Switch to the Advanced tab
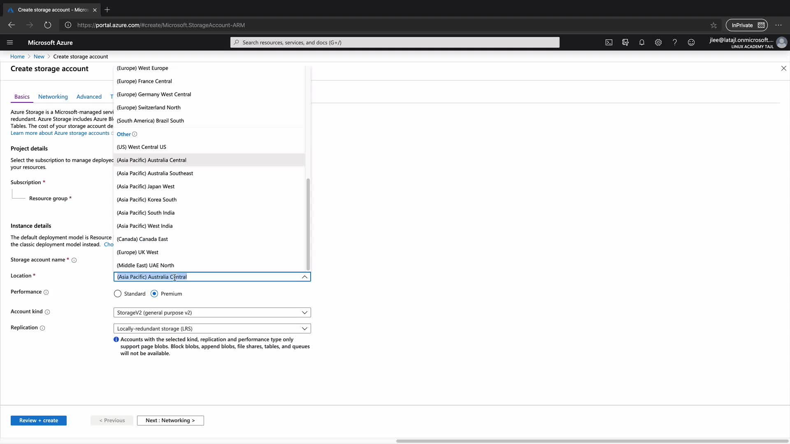Image resolution: width=790 pixels, height=444 pixels. pyautogui.click(x=89, y=97)
